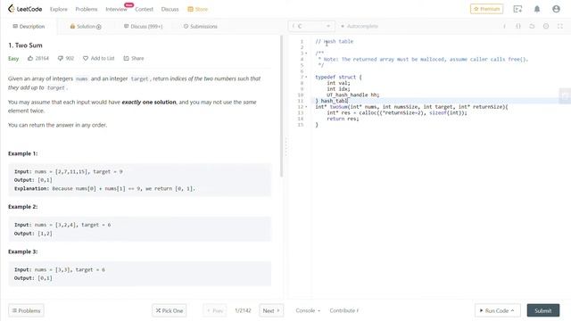Open the Run Code options caret

(512, 310)
